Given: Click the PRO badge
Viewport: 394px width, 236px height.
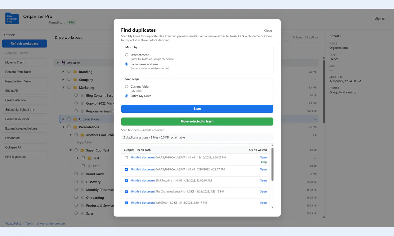Looking at the screenshot, I should pyautogui.click(x=71, y=22).
